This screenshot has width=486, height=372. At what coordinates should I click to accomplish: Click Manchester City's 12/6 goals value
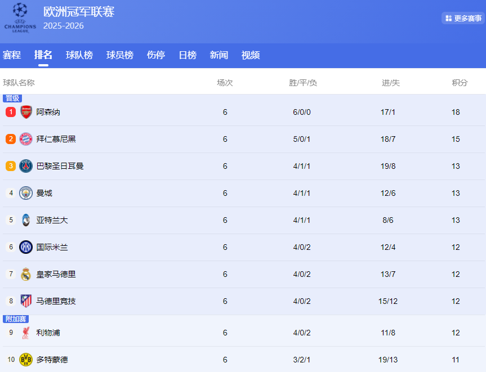tap(388, 193)
